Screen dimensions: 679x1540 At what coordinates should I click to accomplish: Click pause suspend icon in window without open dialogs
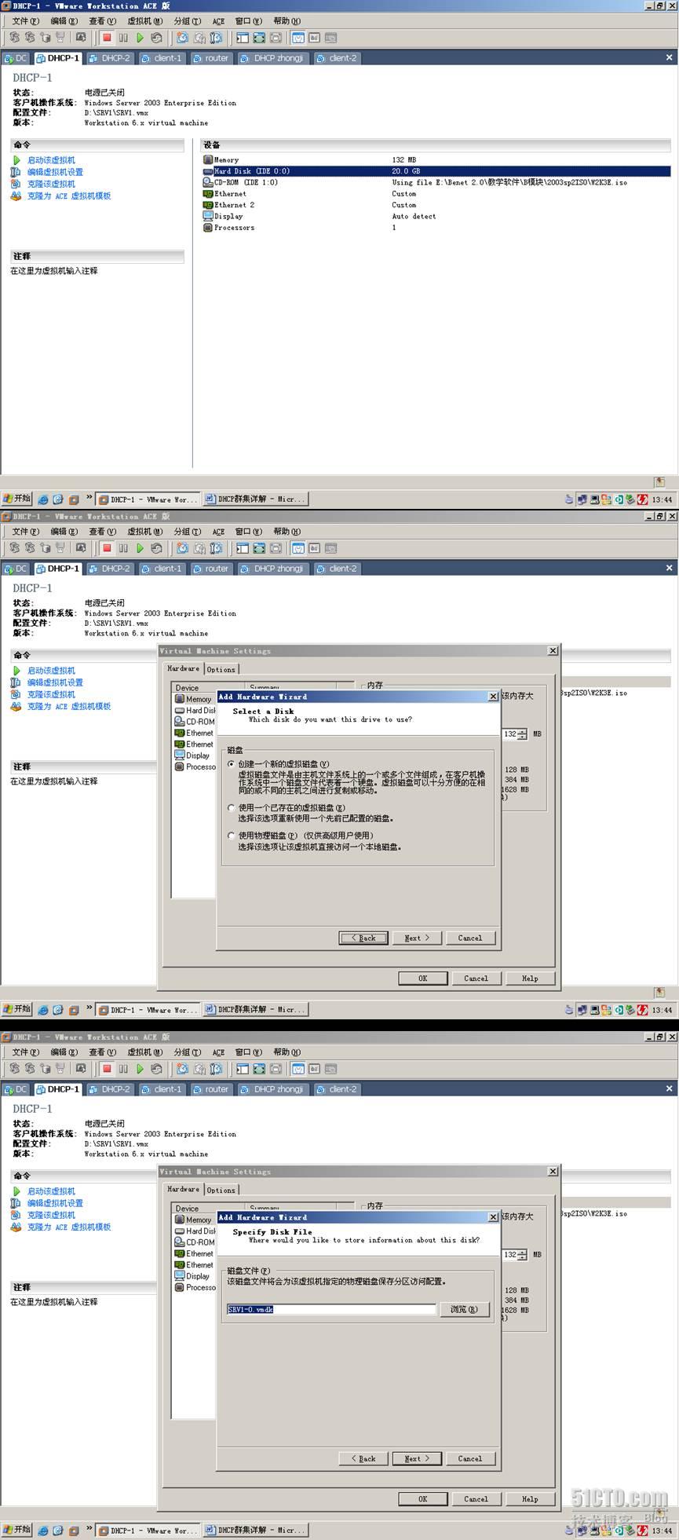(x=123, y=38)
